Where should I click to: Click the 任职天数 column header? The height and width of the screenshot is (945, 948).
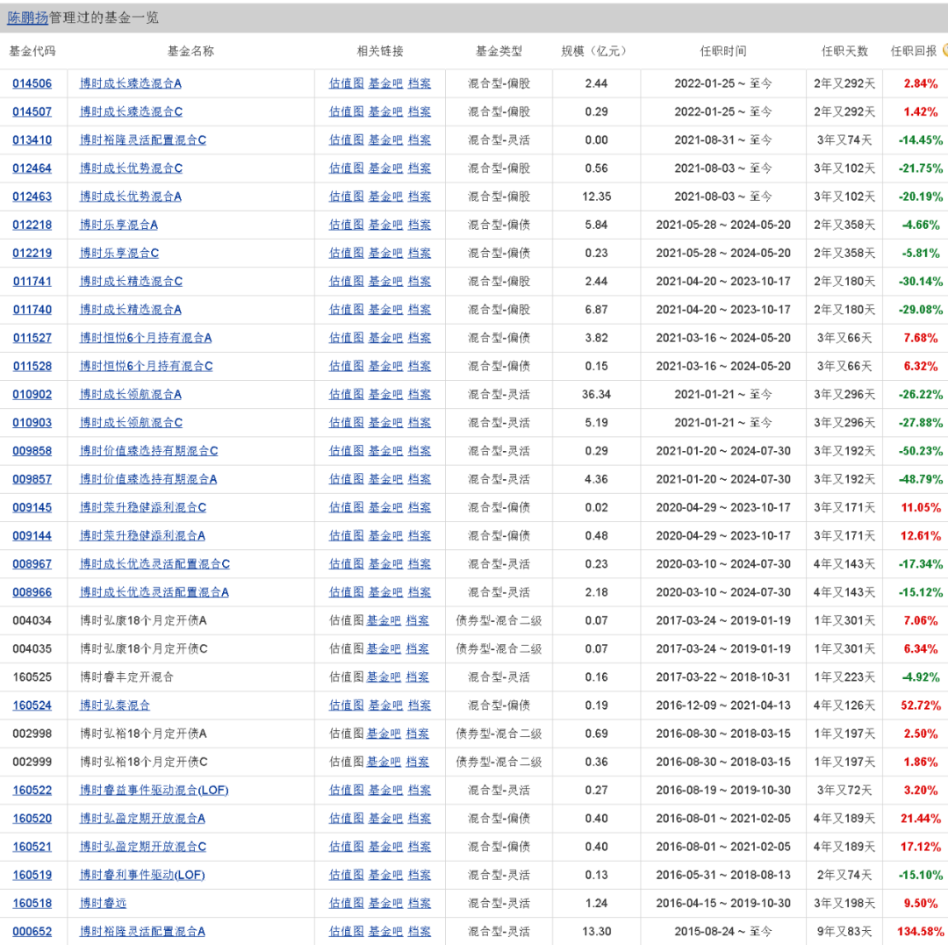[x=844, y=52]
